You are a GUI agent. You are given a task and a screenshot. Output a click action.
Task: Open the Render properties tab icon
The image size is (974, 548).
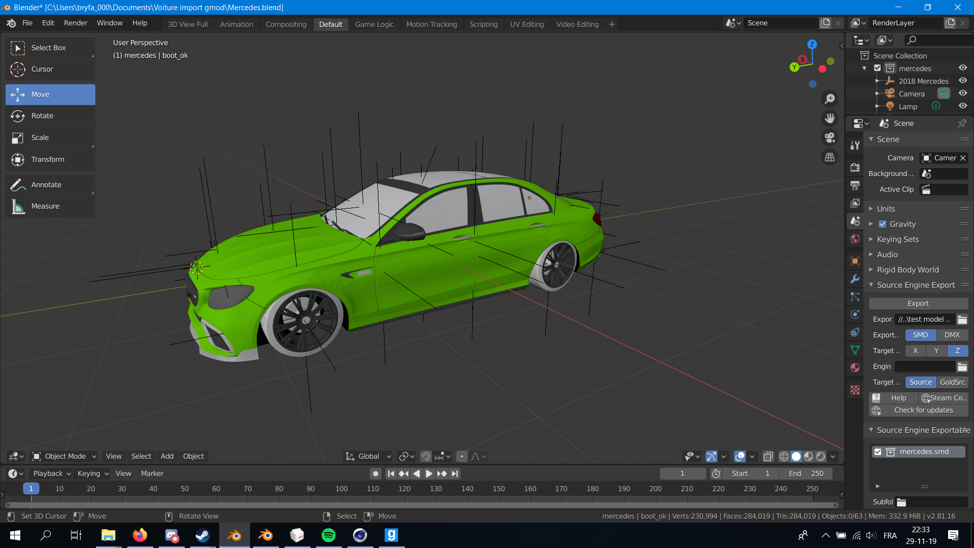click(x=855, y=167)
